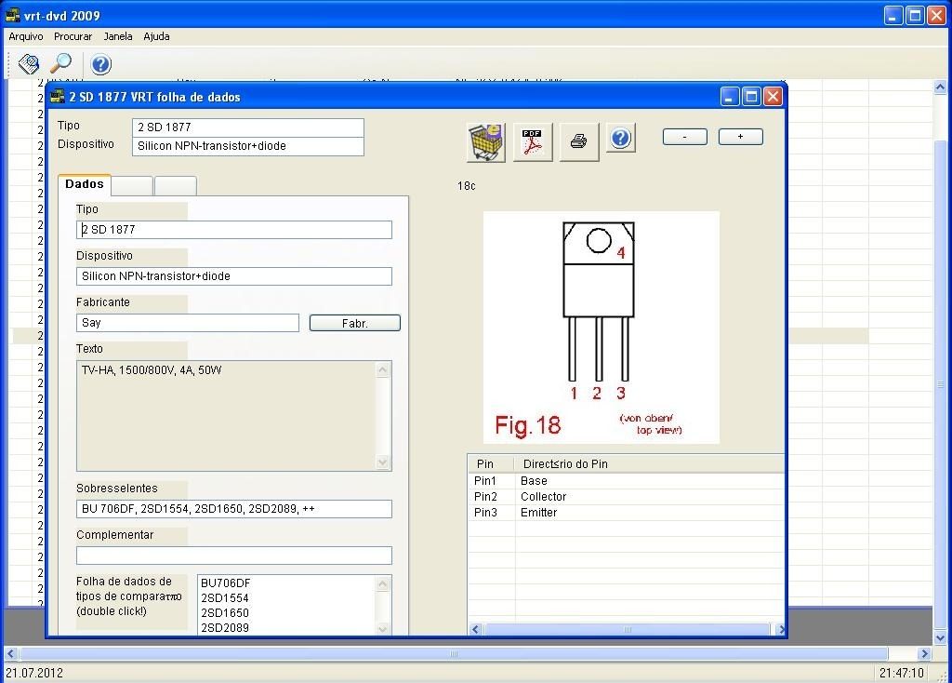Select the magnifier search tool
The width and height of the screenshot is (952, 683).
click(59, 63)
